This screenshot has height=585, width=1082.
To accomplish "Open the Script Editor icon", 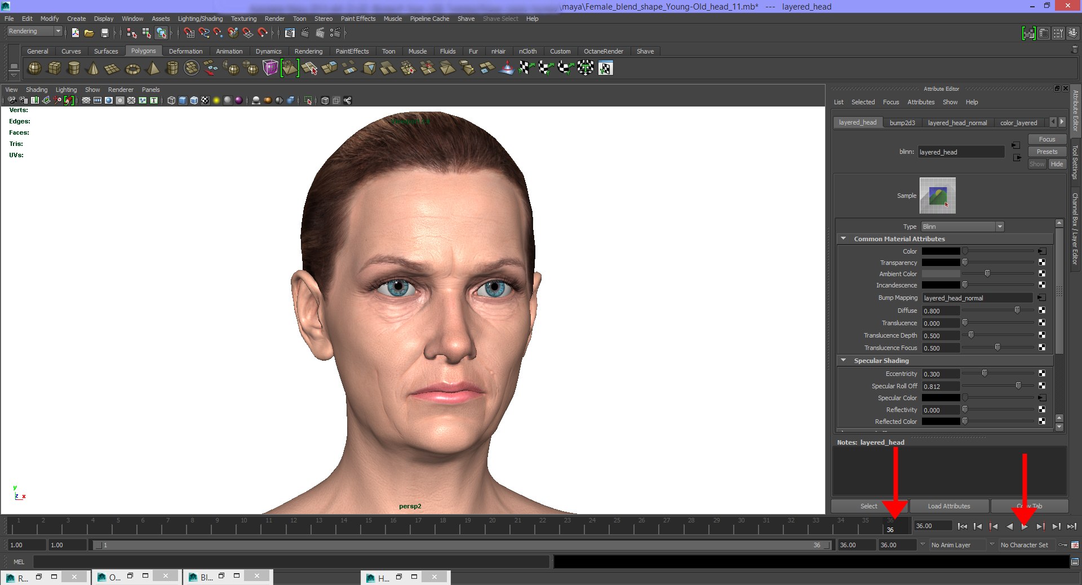I will 1075,562.
